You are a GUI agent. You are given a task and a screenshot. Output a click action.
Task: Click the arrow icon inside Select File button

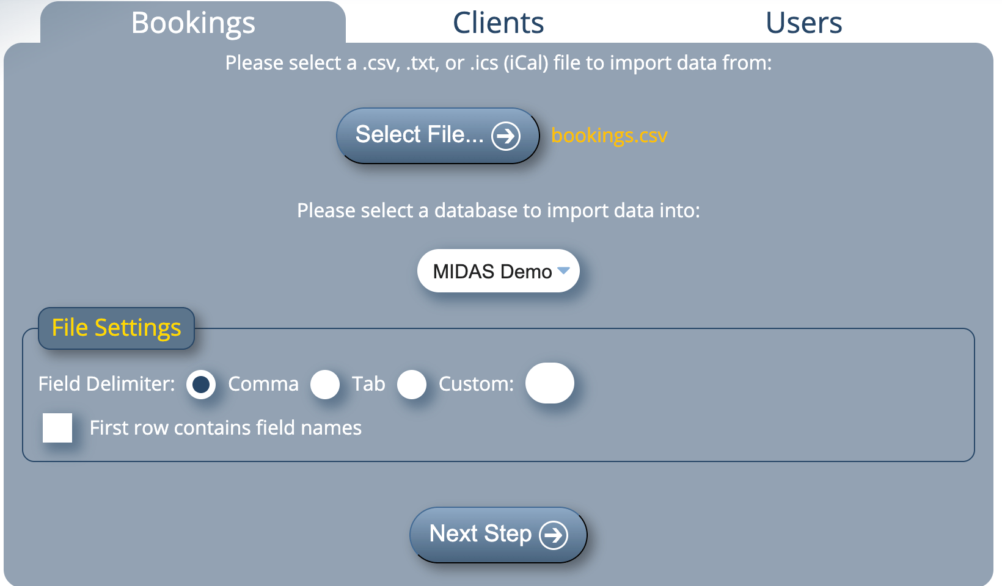(507, 136)
